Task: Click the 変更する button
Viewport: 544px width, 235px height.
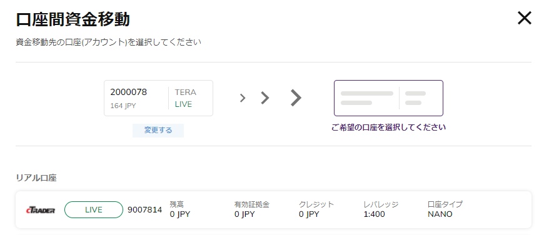Action: (x=158, y=131)
